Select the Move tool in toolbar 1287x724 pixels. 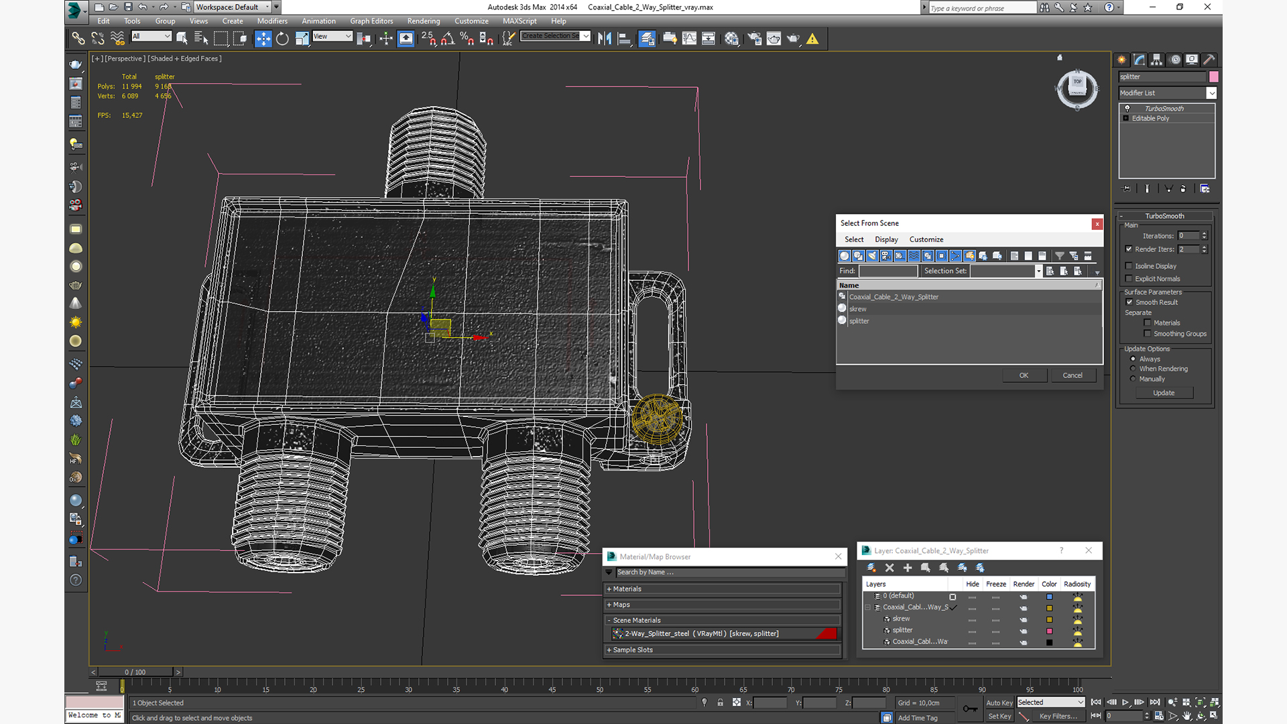coord(263,39)
